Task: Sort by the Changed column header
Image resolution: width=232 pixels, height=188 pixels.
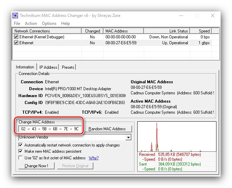Action: (92, 31)
